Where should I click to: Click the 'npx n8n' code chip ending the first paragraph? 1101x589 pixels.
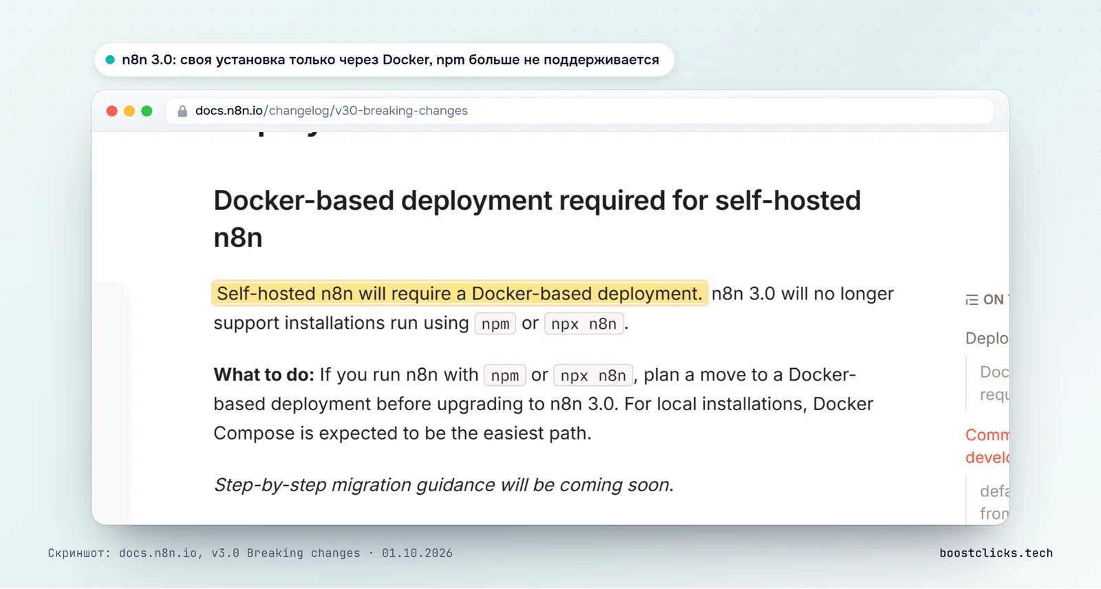point(584,323)
